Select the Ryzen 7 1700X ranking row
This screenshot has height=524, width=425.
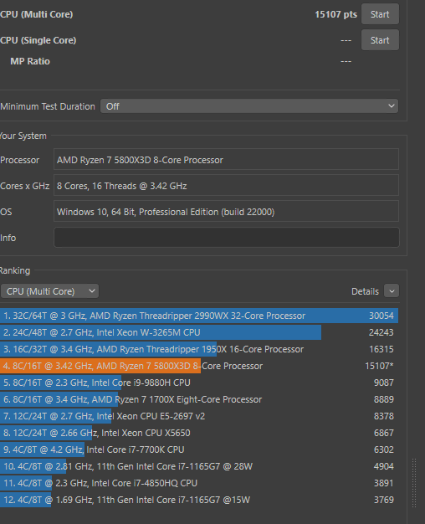[199, 399]
